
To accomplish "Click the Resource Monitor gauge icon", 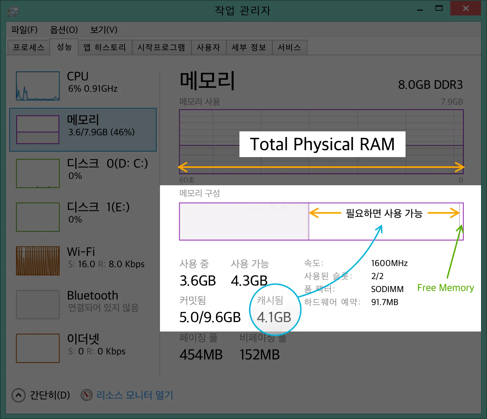I will [87, 395].
